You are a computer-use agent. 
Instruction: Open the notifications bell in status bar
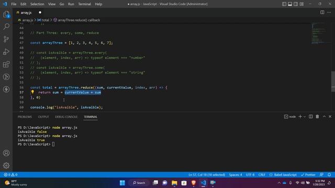[x=329, y=175]
